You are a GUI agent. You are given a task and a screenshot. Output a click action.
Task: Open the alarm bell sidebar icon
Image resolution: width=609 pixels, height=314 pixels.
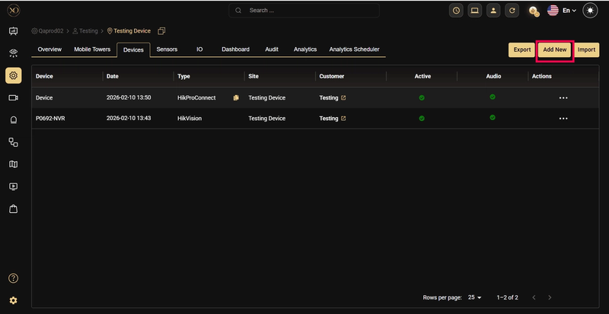pyautogui.click(x=13, y=120)
